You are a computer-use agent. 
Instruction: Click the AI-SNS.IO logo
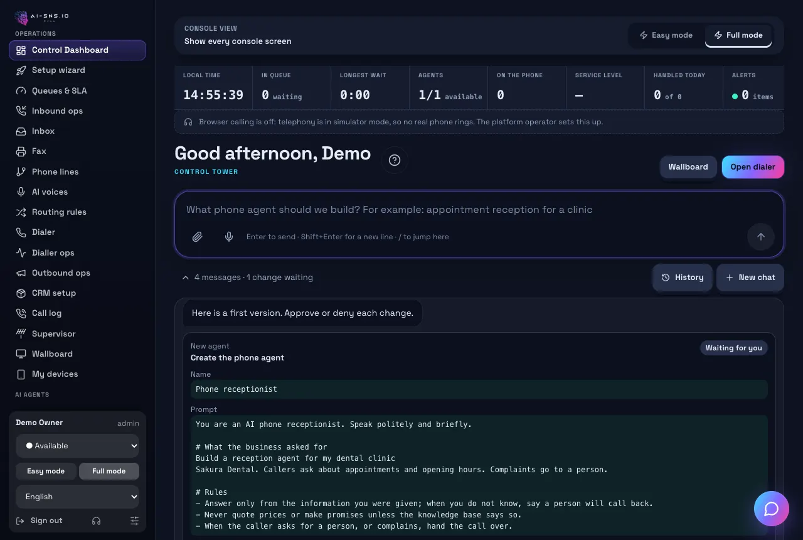tap(41, 17)
